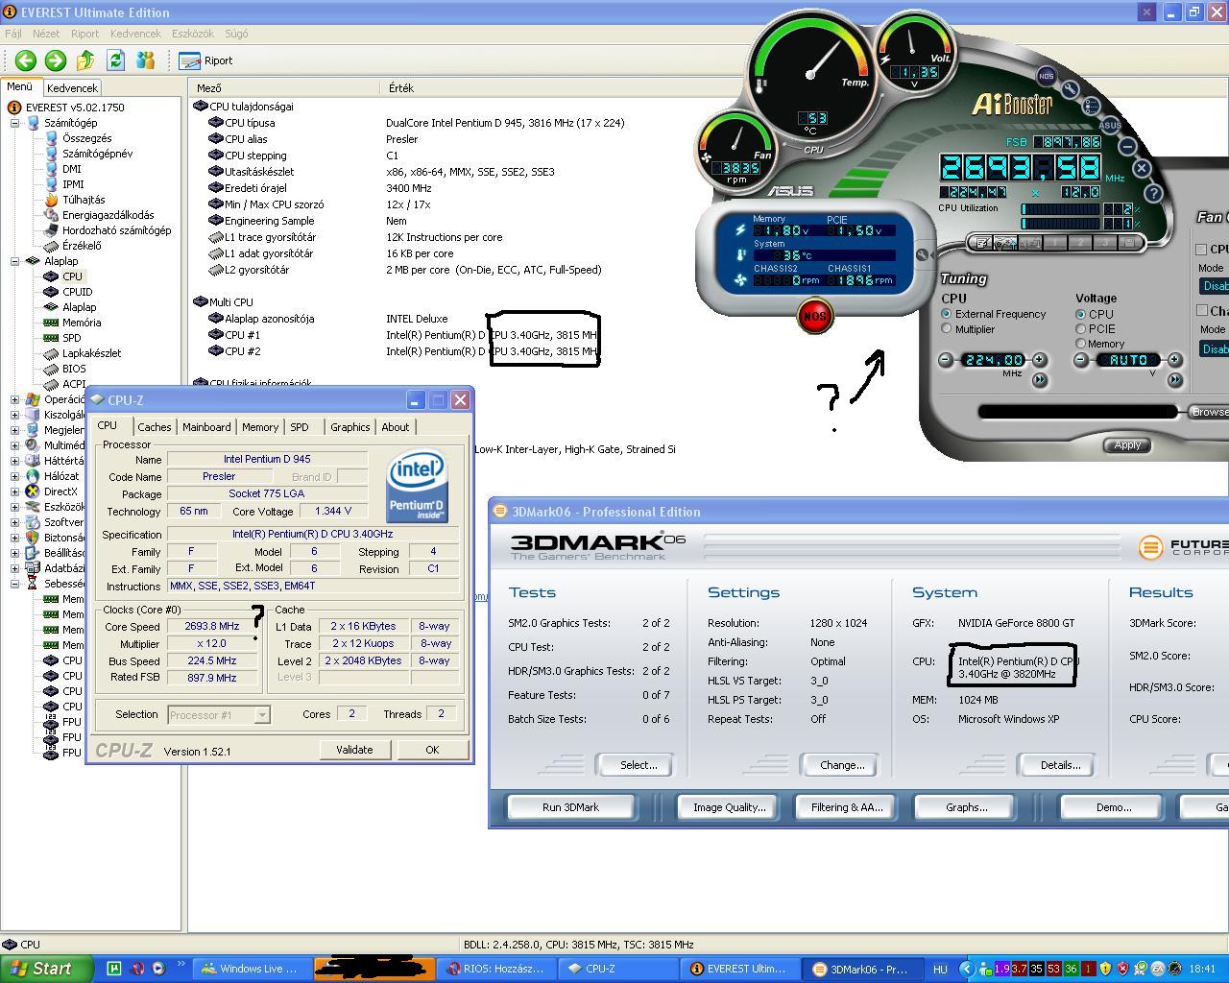Open the Nézet menu
This screenshot has height=983, width=1229.
[46, 34]
